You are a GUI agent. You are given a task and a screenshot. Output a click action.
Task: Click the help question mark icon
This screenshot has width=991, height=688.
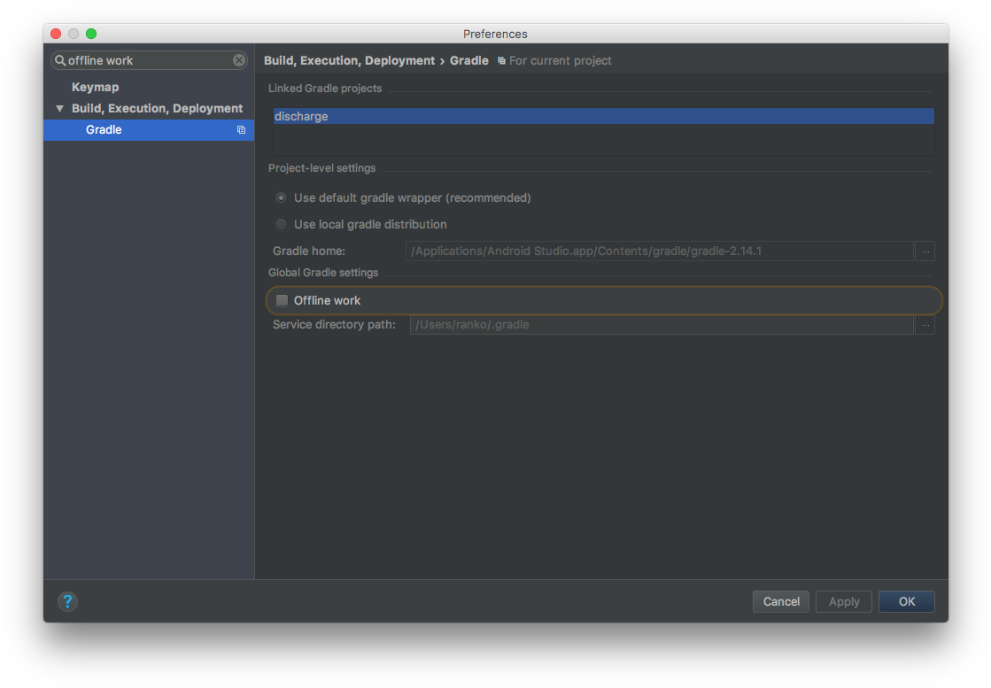click(67, 602)
